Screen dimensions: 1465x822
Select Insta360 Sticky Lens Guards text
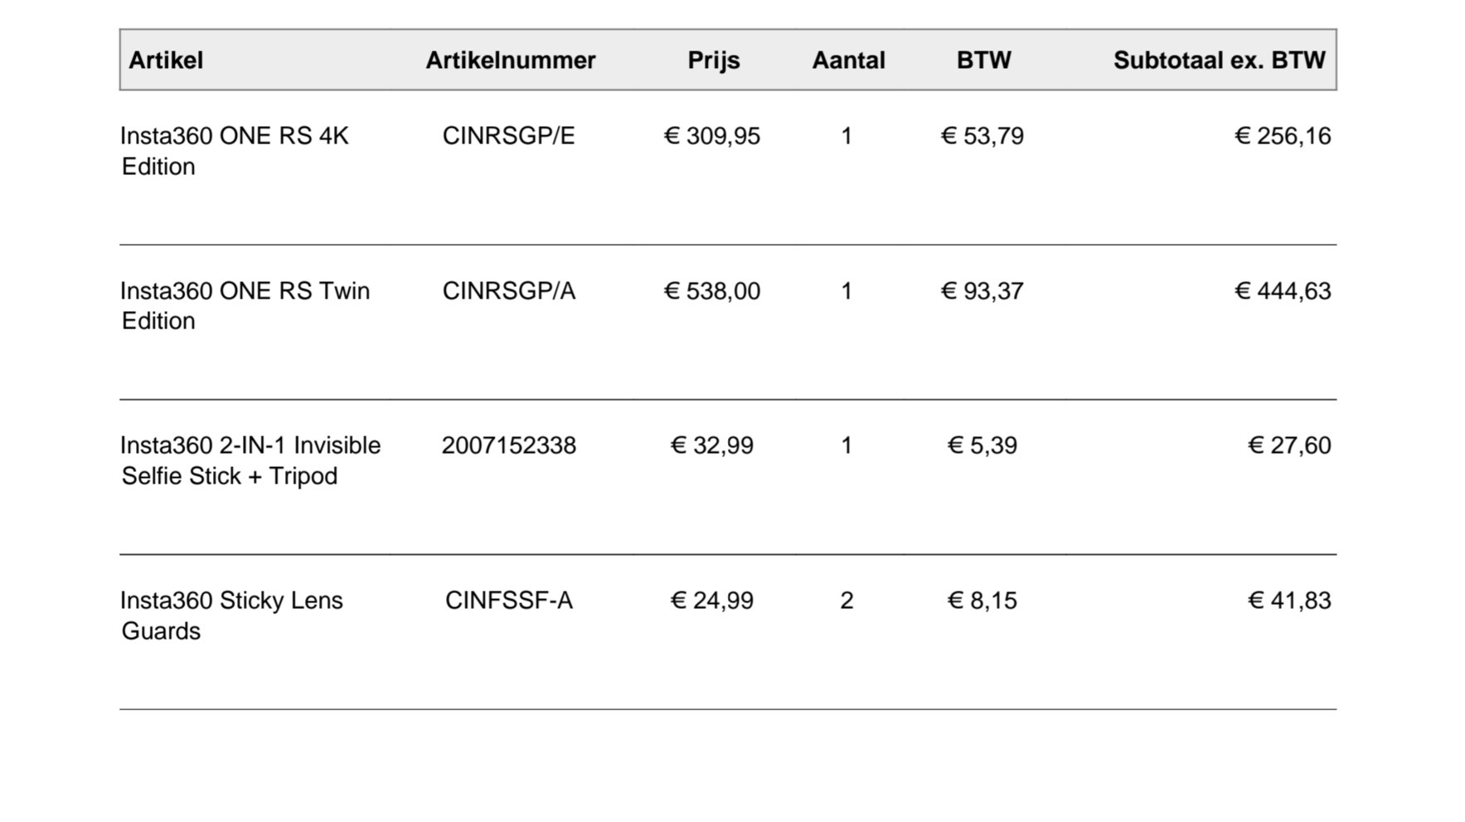coord(231,615)
